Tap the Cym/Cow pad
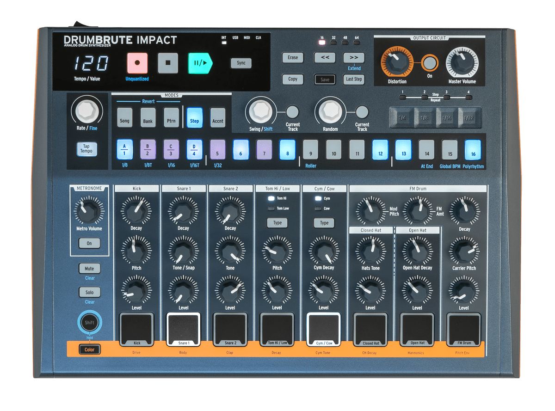Screen dimensions: 555x411 tap(324, 329)
